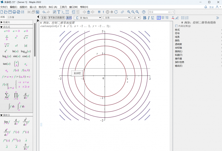Set left text alignment
The image size is (222, 151).
[x=159, y=18]
